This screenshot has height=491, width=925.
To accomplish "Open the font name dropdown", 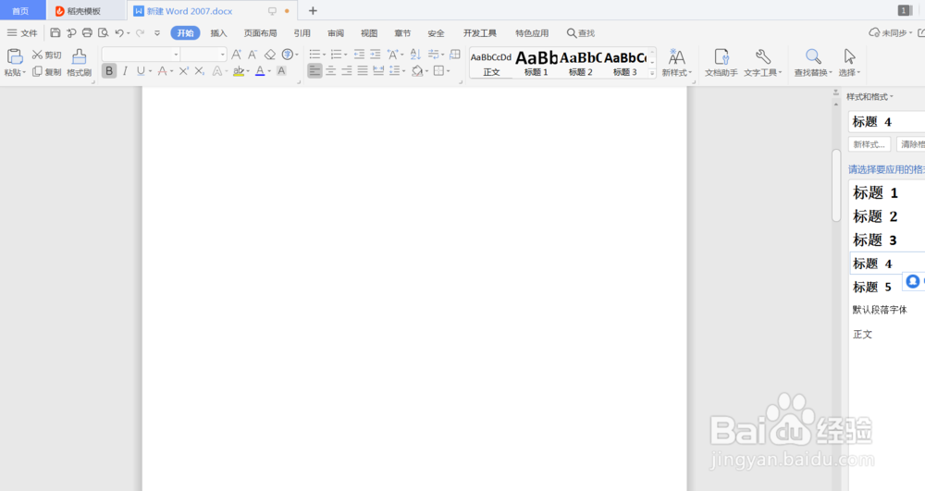I will pyautogui.click(x=176, y=55).
